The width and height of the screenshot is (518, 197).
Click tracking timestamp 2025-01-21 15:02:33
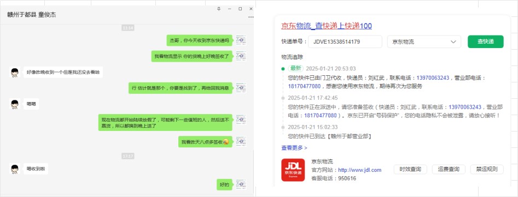313,127
